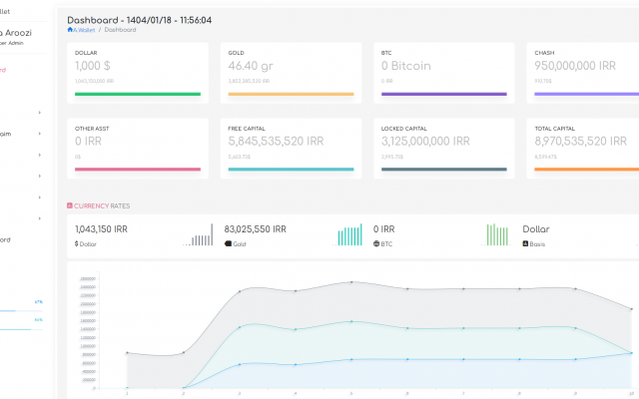Open the DOLLAR 1,000 $ card
Image resolution: width=639 pixels, height=399 pixels.
(138, 72)
